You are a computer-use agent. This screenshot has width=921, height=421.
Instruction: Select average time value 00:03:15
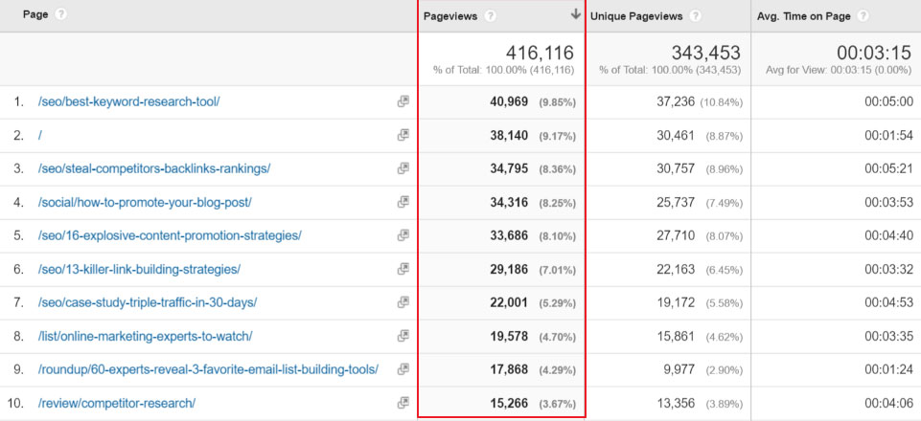873,54
